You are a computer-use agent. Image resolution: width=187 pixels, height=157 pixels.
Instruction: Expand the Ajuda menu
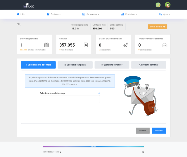[165, 14]
